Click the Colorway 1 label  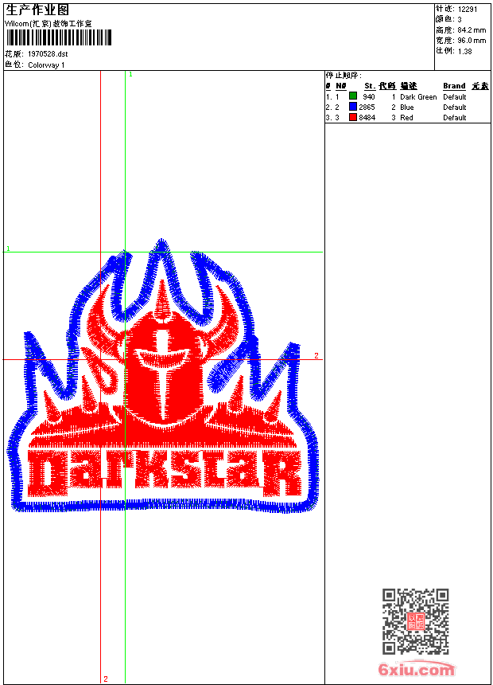pyautogui.click(x=47, y=65)
